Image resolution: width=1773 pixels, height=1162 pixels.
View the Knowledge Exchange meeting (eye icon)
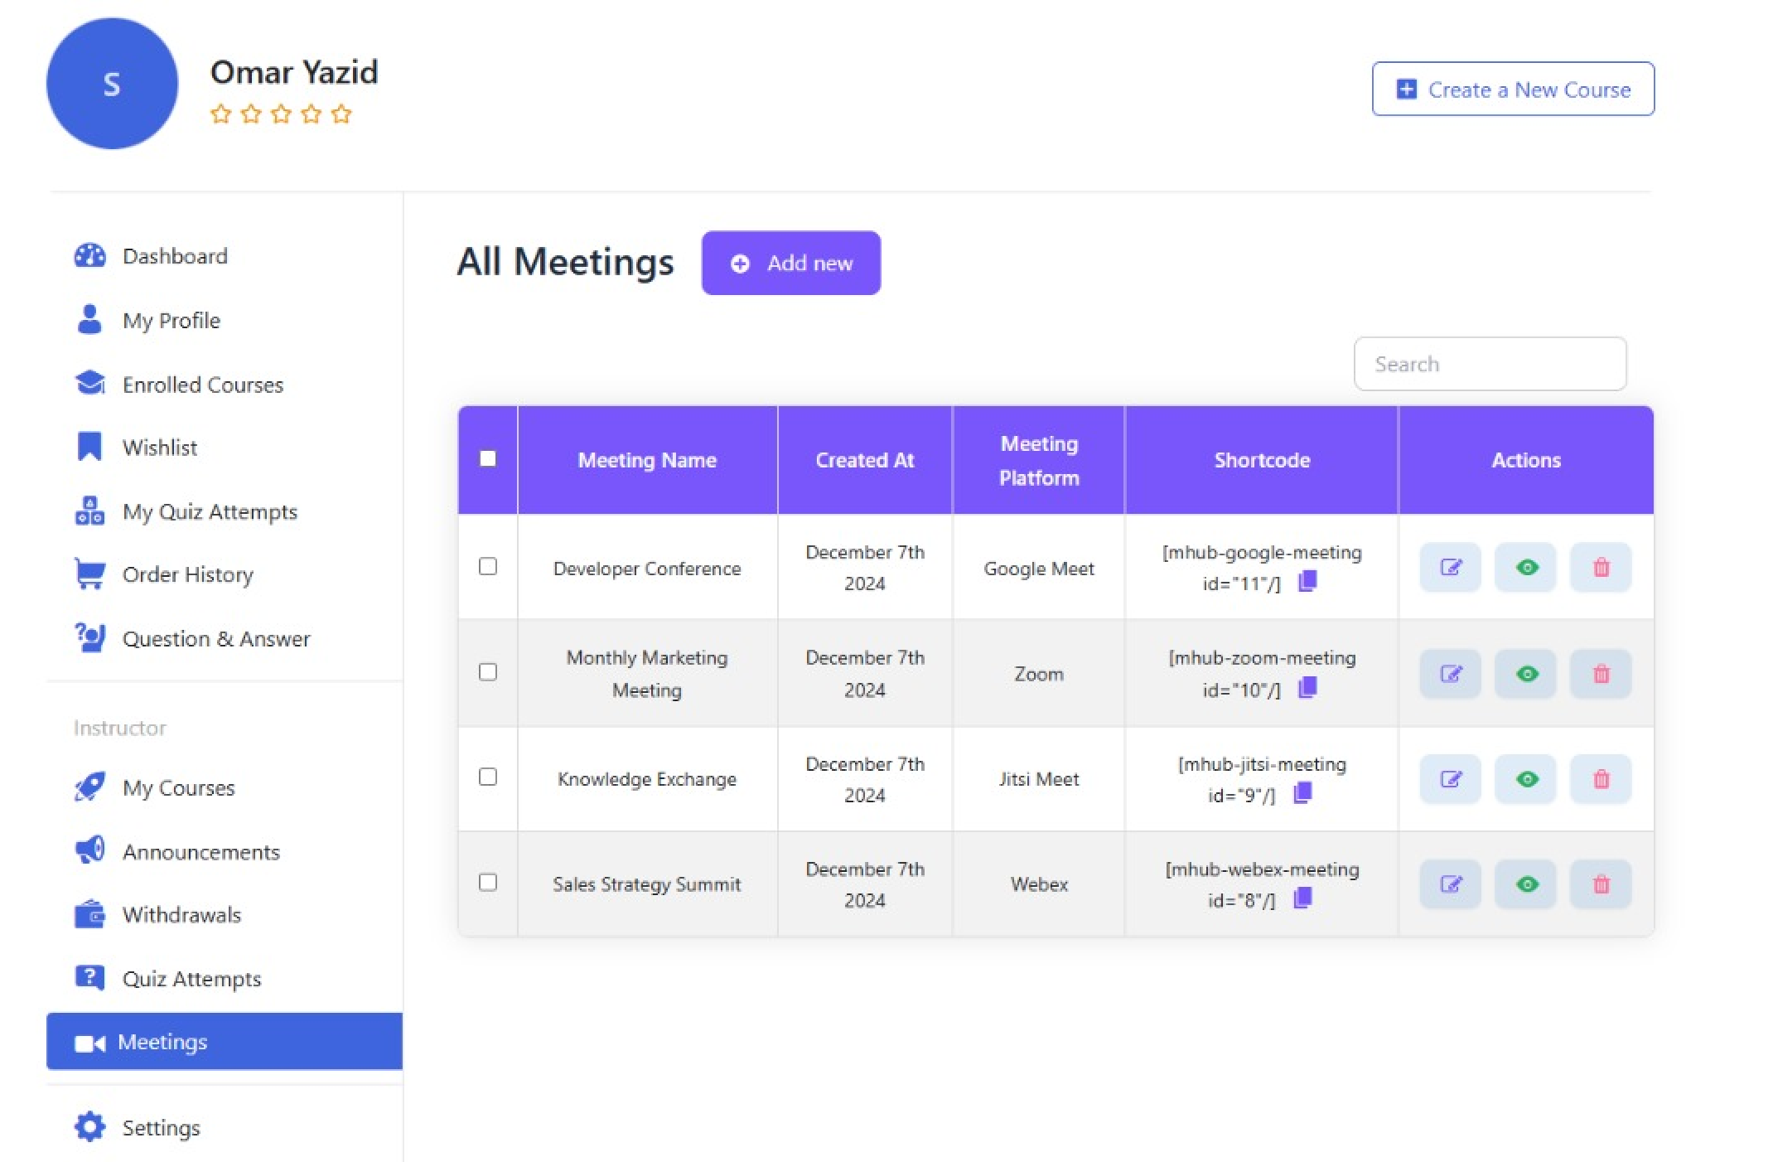pos(1526,779)
